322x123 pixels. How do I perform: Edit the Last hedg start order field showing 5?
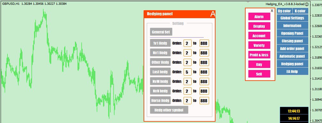pyautogui.click(x=187, y=72)
